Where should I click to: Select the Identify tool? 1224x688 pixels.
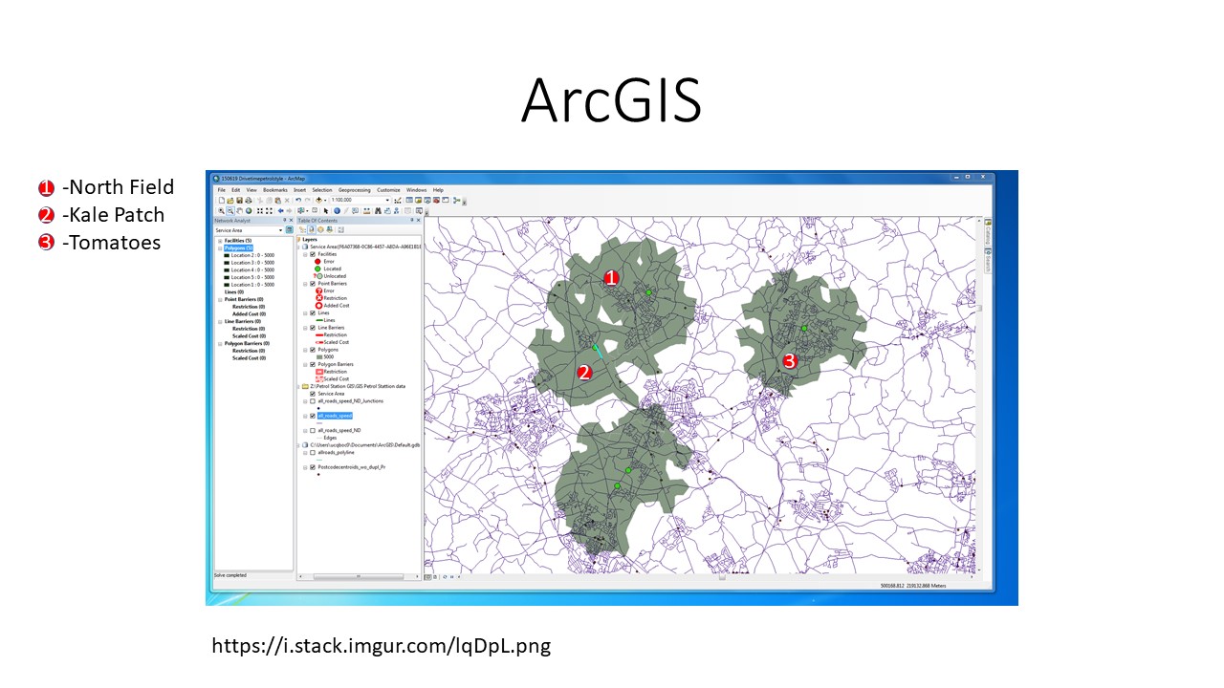(337, 210)
